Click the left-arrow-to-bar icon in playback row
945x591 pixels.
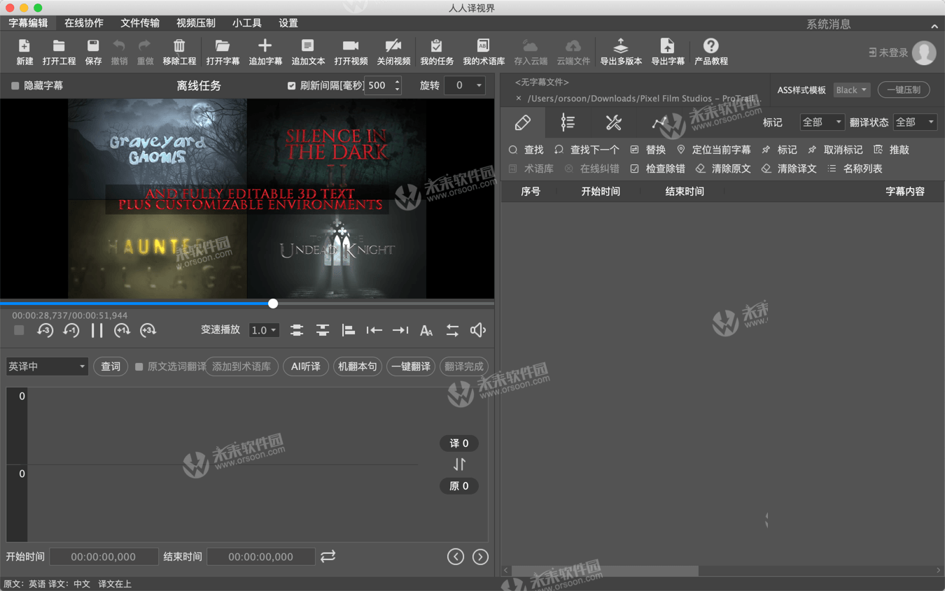click(x=374, y=330)
